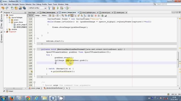181x101 pixels.
Task: Switch to the History view
Action: point(44,15)
